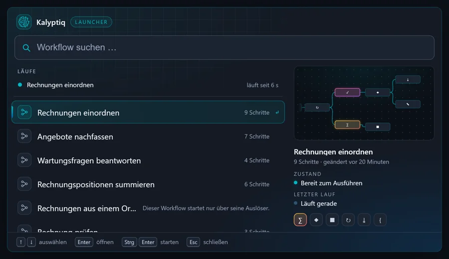This screenshot has height=259, width=449.
Task: Click workflow icon beside 'Angebote nachfassen'
Action: point(24,136)
